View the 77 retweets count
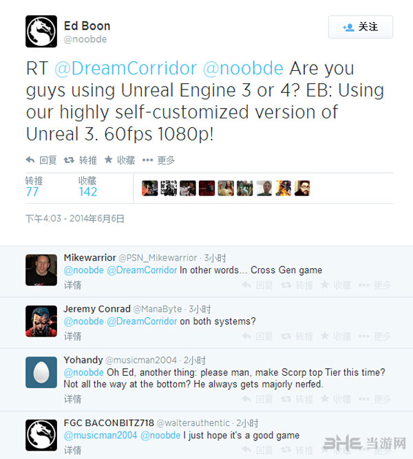The height and width of the screenshot is (459, 413). [x=32, y=192]
